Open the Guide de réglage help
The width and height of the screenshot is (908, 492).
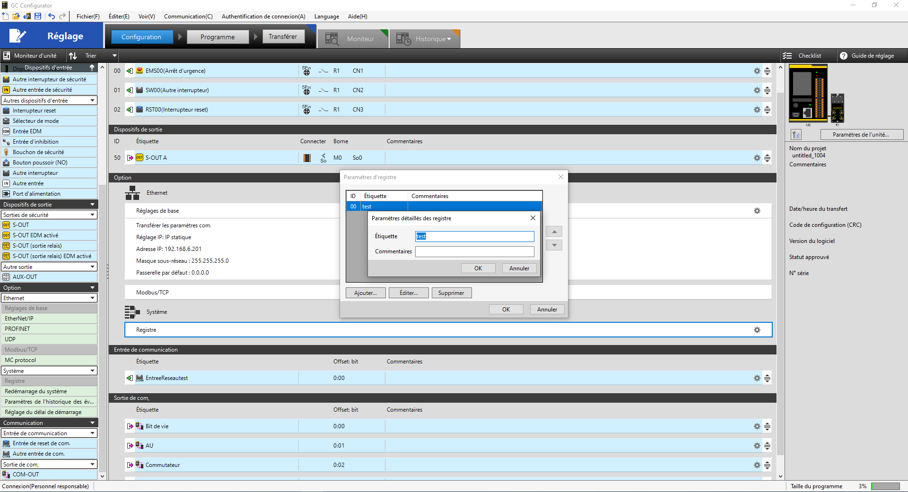tap(867, 56)
